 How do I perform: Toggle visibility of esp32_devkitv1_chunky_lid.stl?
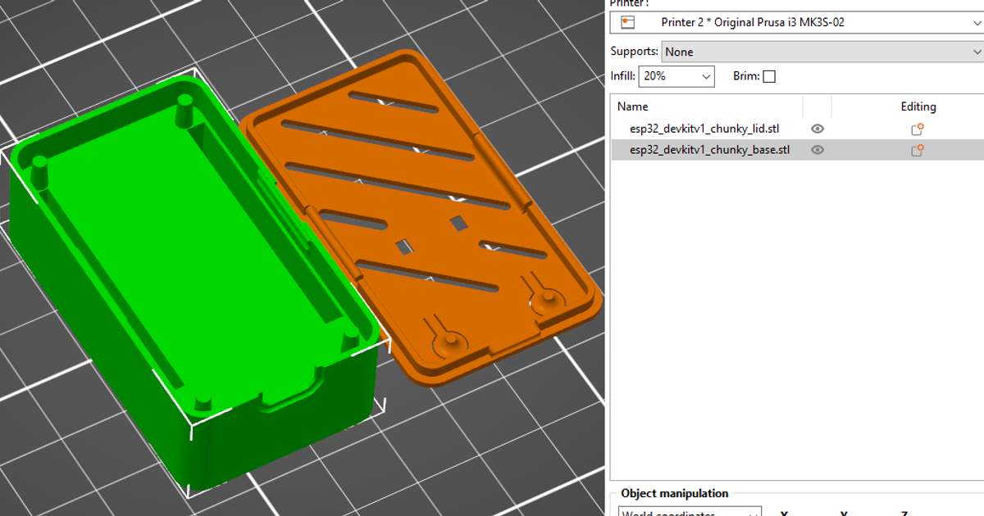pyautogui.click(x=817, y=129)
